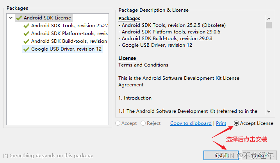Click the Packages heading in description
Image resolution: width=280 pixels, height=163 pixels.
129,19
